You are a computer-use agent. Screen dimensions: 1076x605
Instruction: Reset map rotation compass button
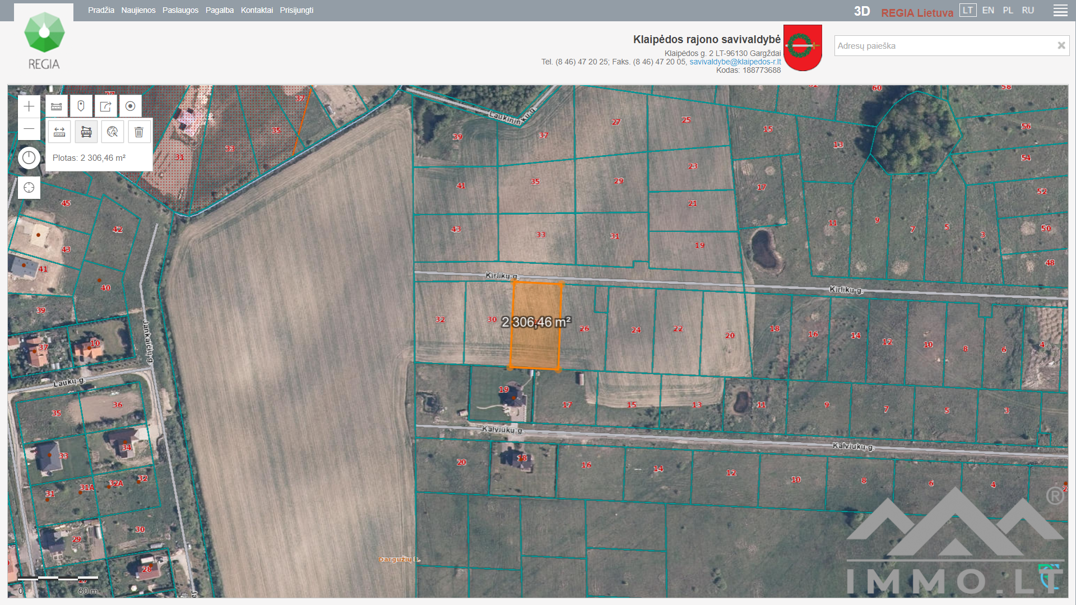(29, 158)
